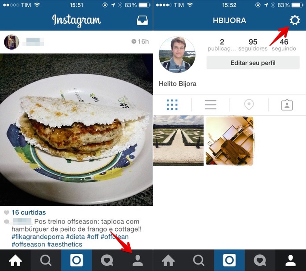Switch to grid view tab on profile
Viewport: 306px width, 271px height.
click(x=172, y=105)
